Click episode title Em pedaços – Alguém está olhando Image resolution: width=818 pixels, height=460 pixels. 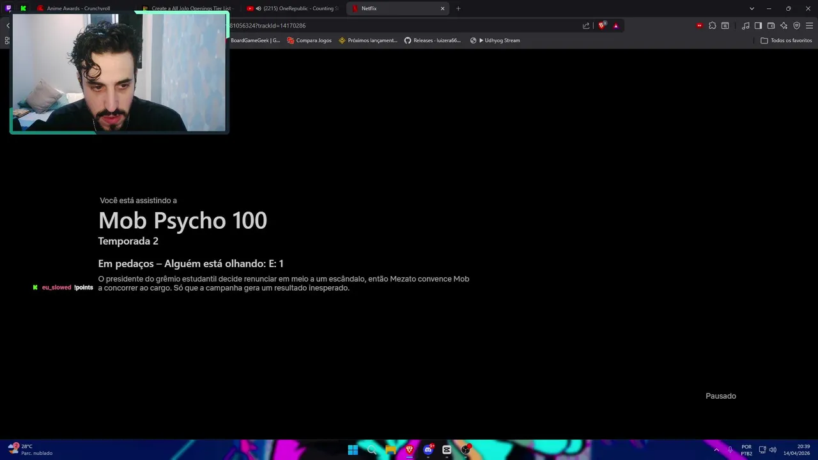[x=182, y=263]
